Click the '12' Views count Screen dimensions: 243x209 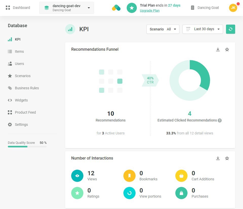click(x=91, y=173)
